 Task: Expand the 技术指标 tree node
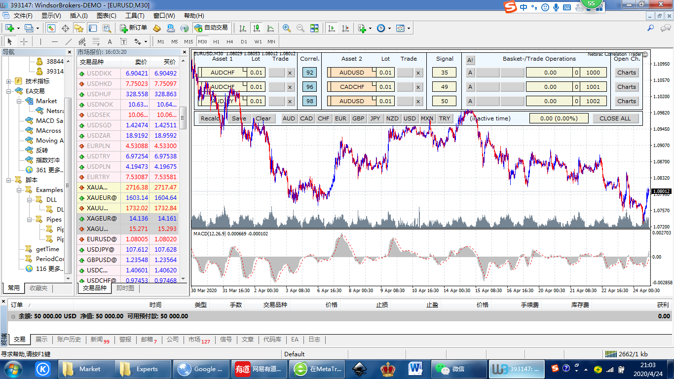tap(9, 81)
